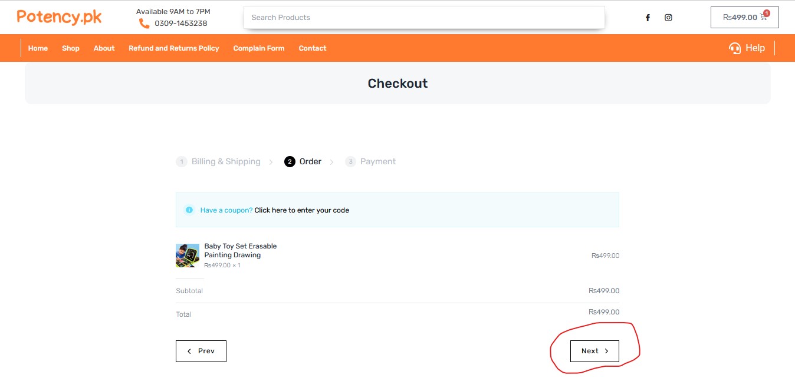Focus the Search Products field

[x=424, y=18]
